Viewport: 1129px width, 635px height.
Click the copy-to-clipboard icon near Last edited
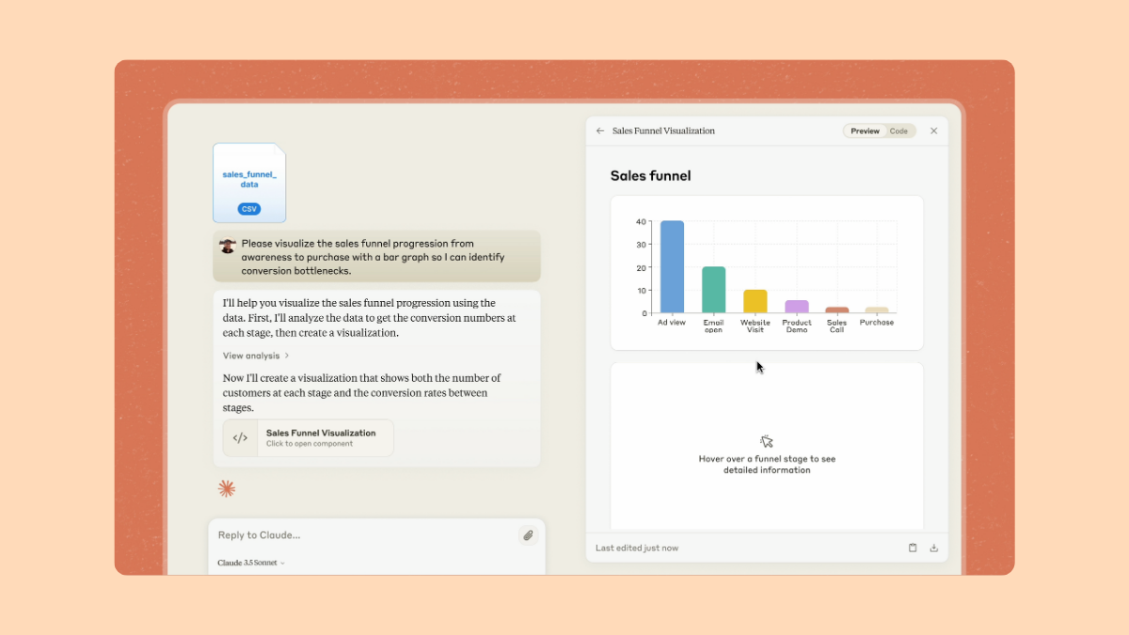(912, 547)
